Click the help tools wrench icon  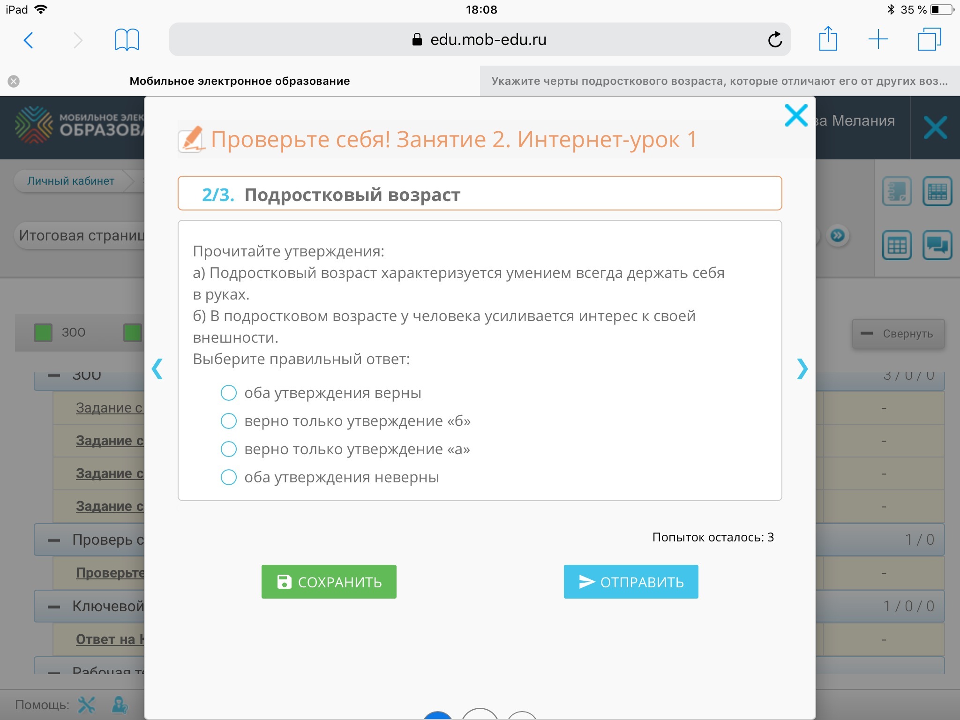(87, 705)
